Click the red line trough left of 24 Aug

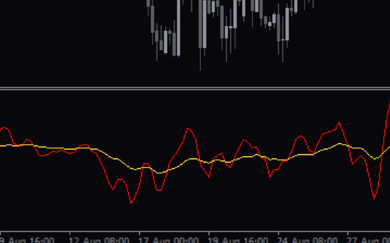(x=270, y=177)
